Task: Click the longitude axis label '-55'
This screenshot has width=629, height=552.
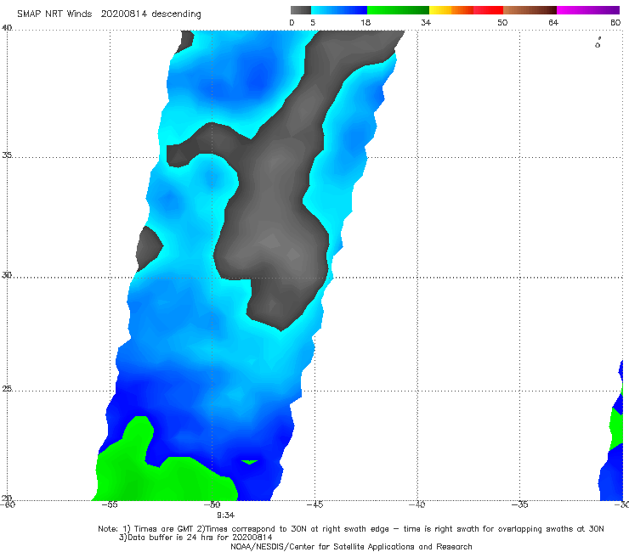Action: [x=110, y=504]
